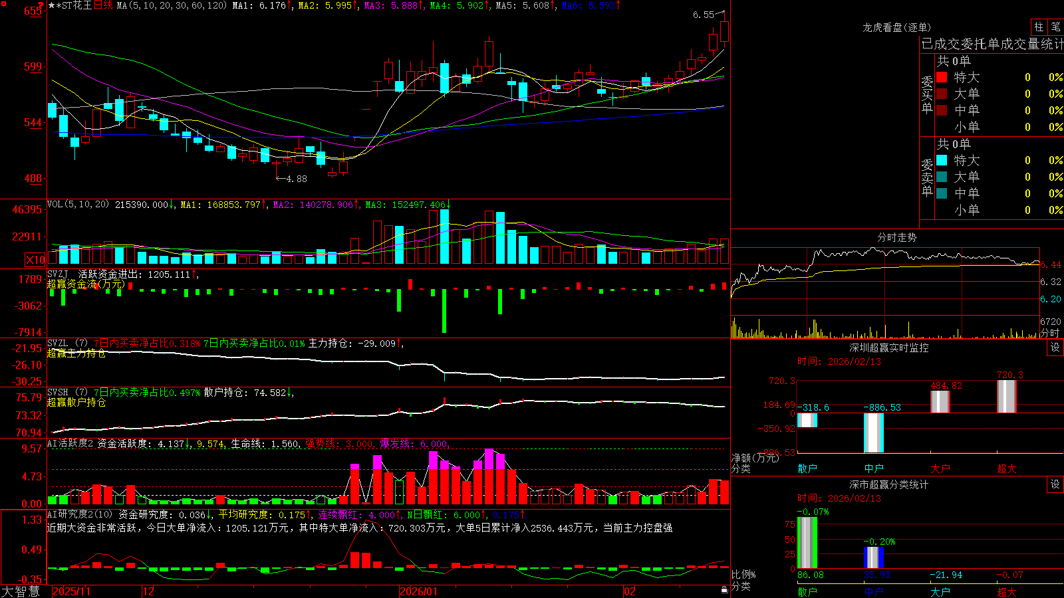Click red 特大 swatch under 委买单
This screenshot has height=598, width=1064.
942,77
